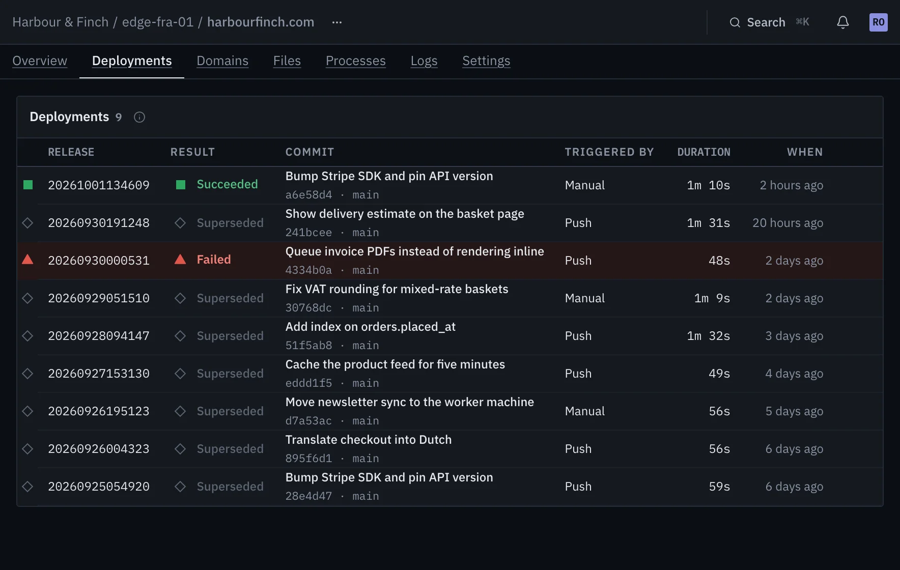The height and width of the screenshot is (570, 900).
Task: Click commit hash a6e58d4
Action: click(x=308, y=195)
